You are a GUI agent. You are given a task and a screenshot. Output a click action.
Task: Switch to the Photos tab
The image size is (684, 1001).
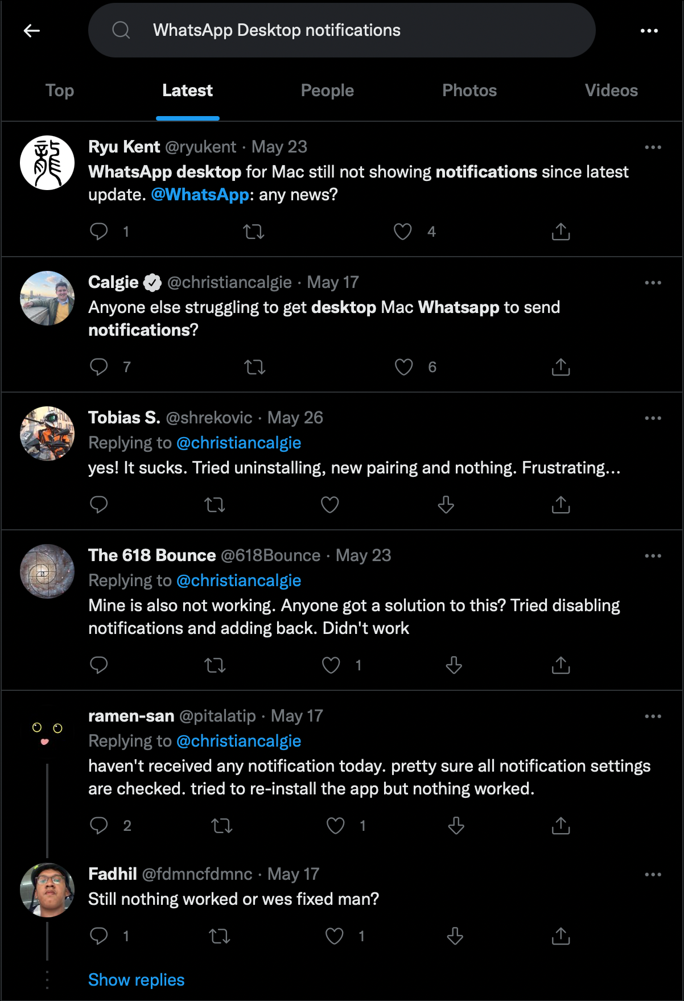[x=469, y=90]
